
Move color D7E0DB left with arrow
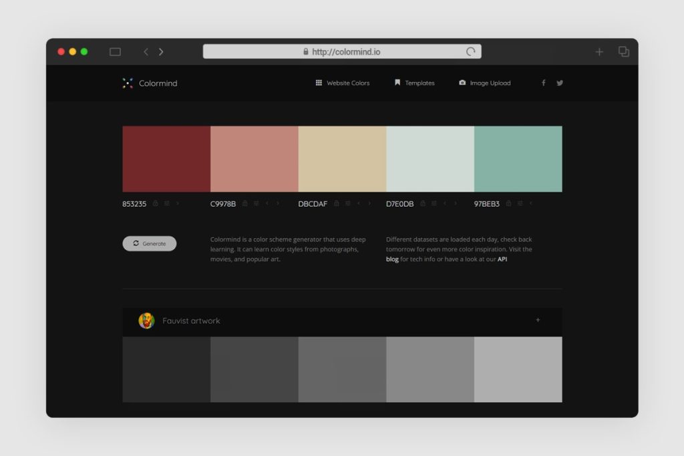point(445,203)
